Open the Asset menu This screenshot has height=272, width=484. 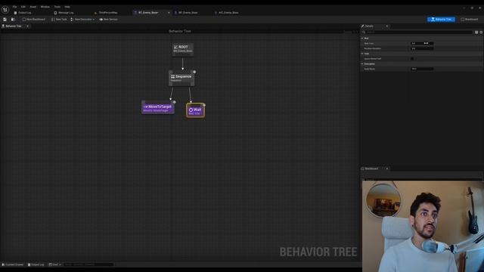tap(33, 7)
